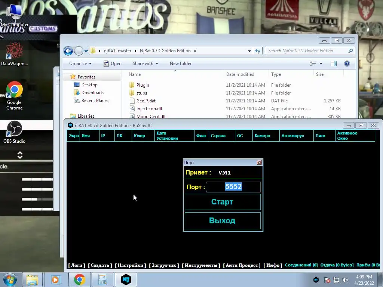Click NjRat 0.7D Golden Edition breadcrumb
The height and width of the screenshot is (287, 383).
coord(165,51)
